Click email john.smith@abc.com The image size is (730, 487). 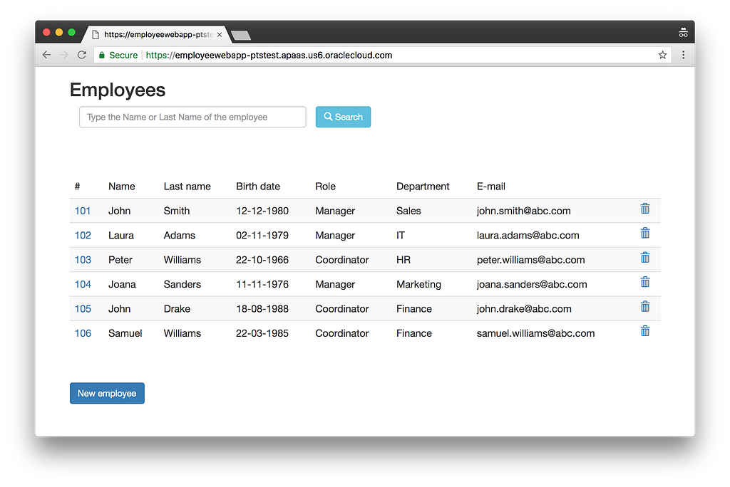tap(523, 211)
